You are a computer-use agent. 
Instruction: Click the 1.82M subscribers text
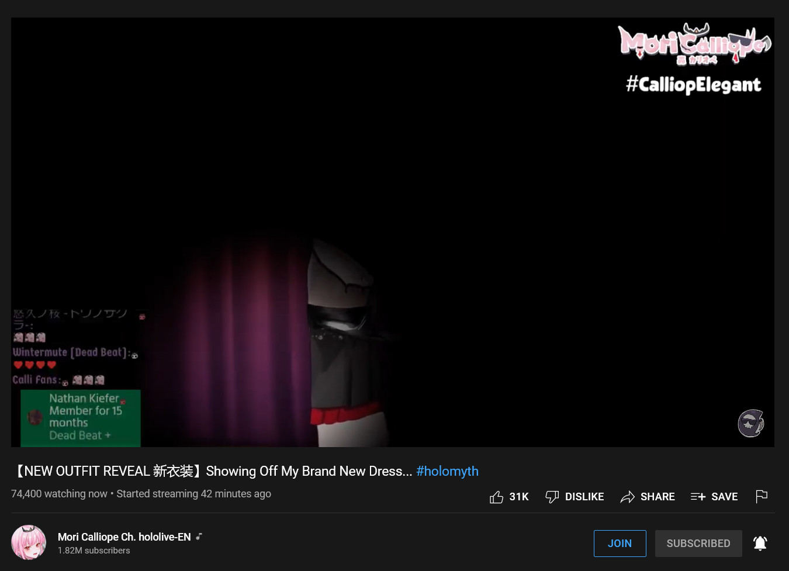coord(94,551)
